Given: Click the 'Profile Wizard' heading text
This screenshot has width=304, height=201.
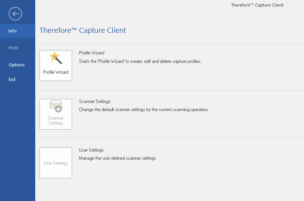Looking at the screenshot, I should click(92, 53).
